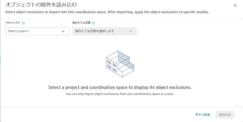Click the info icon beside プロジェクト label
This screenshot has width=243, height=122.
click(24, 23)
